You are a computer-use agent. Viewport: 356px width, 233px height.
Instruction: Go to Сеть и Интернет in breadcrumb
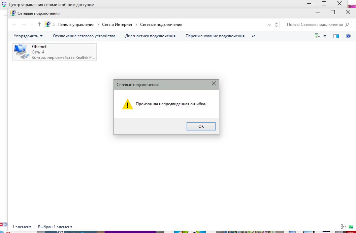pyautogui.click(x=118, y=25)
